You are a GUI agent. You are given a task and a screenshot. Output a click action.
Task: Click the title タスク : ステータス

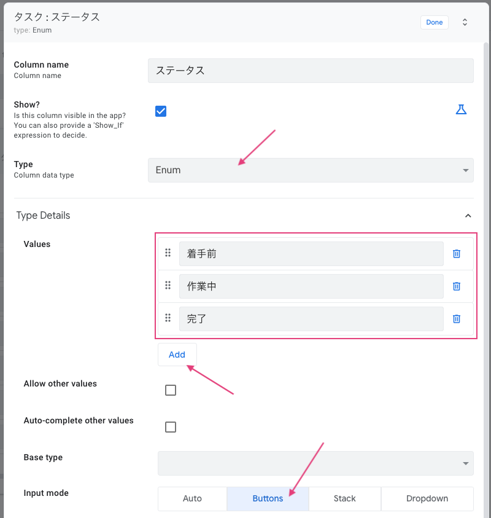pos(56,17)
